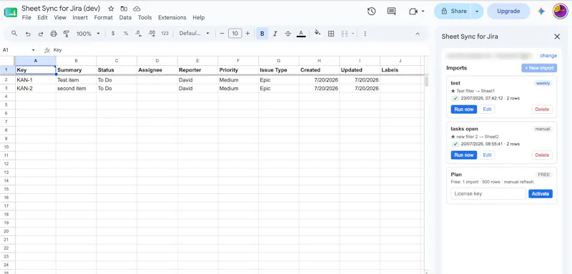Open the fill color picker
Viewport: 572px width, 274px height.
coord(317,33)
